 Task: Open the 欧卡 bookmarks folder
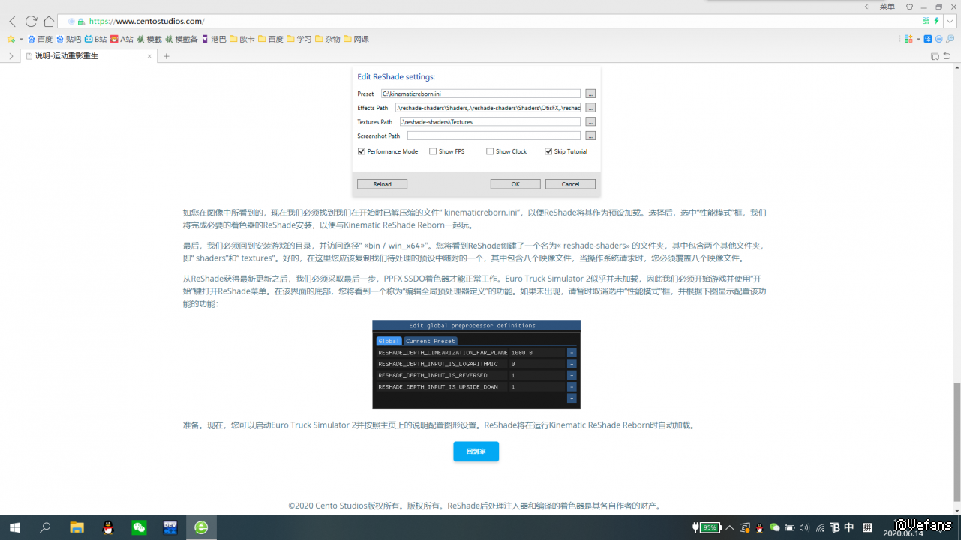(x=242, y=39)
